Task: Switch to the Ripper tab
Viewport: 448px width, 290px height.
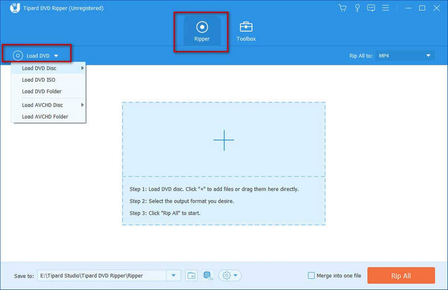Action: tap(202, 31)
